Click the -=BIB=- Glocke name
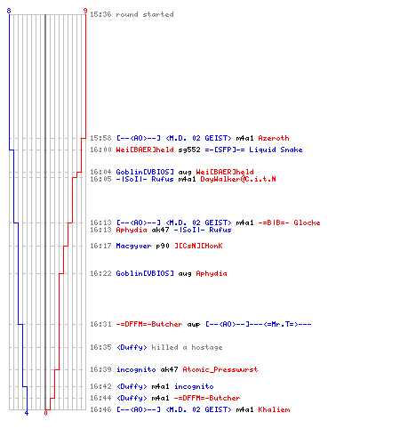400x445 pixels. tap(289, 222)
